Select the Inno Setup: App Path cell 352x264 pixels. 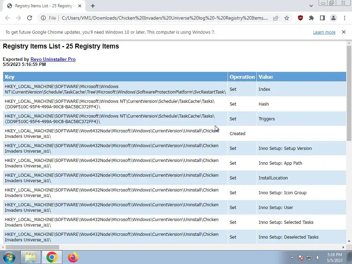click(x=301, y=163)
